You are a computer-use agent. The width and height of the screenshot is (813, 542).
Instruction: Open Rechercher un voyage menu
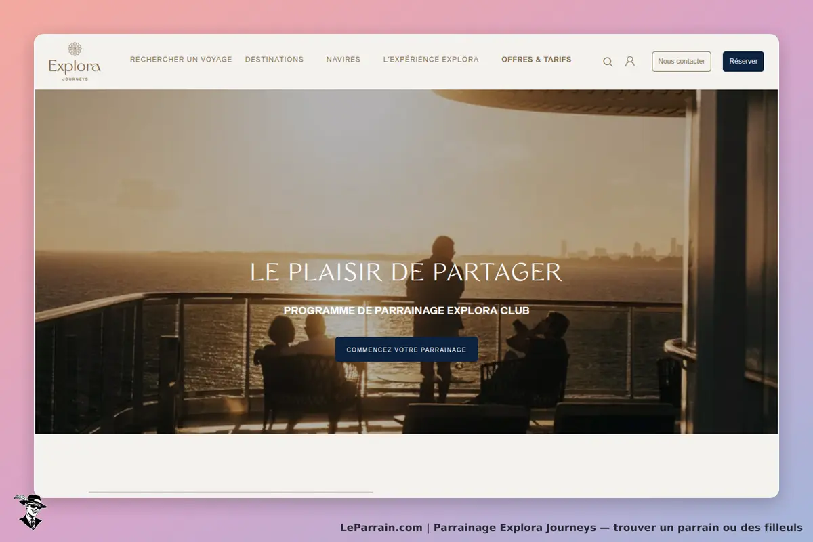click(181, 60)
